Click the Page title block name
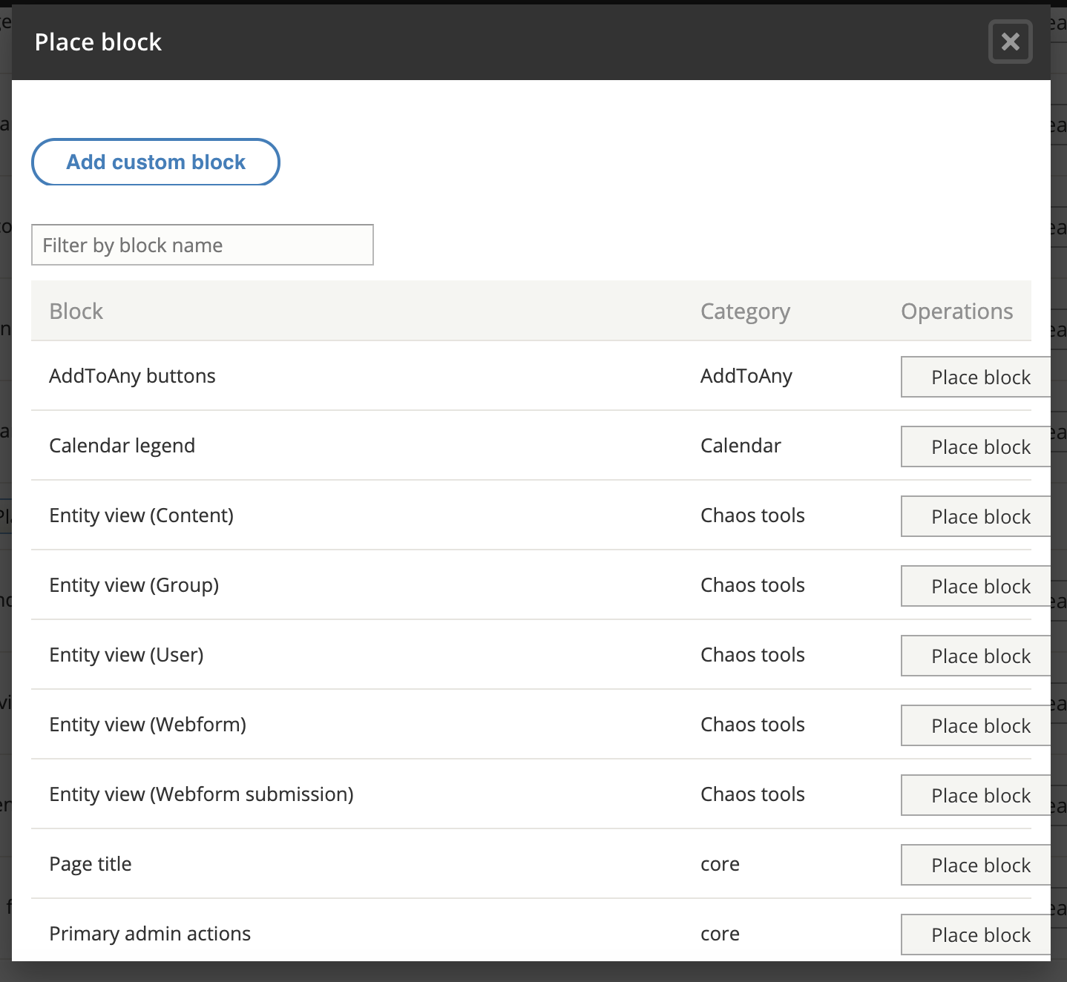 (90, 864)
